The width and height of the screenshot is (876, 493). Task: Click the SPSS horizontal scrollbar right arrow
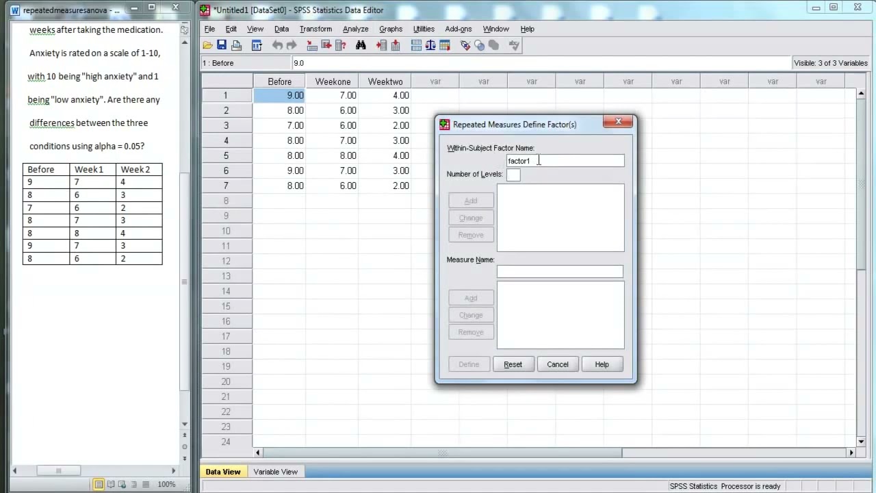(x=851, y=453)
